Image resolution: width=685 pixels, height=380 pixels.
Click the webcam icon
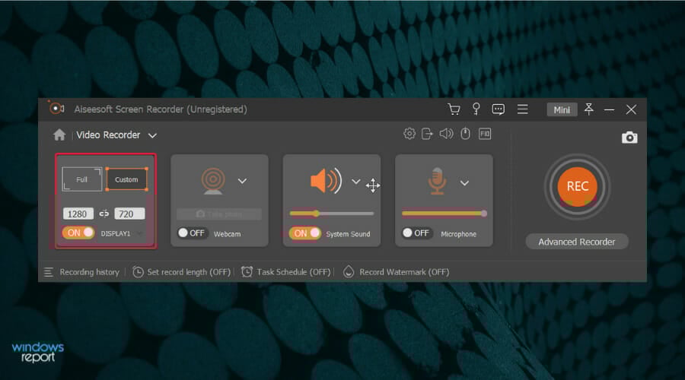click(x=213, y=181)
